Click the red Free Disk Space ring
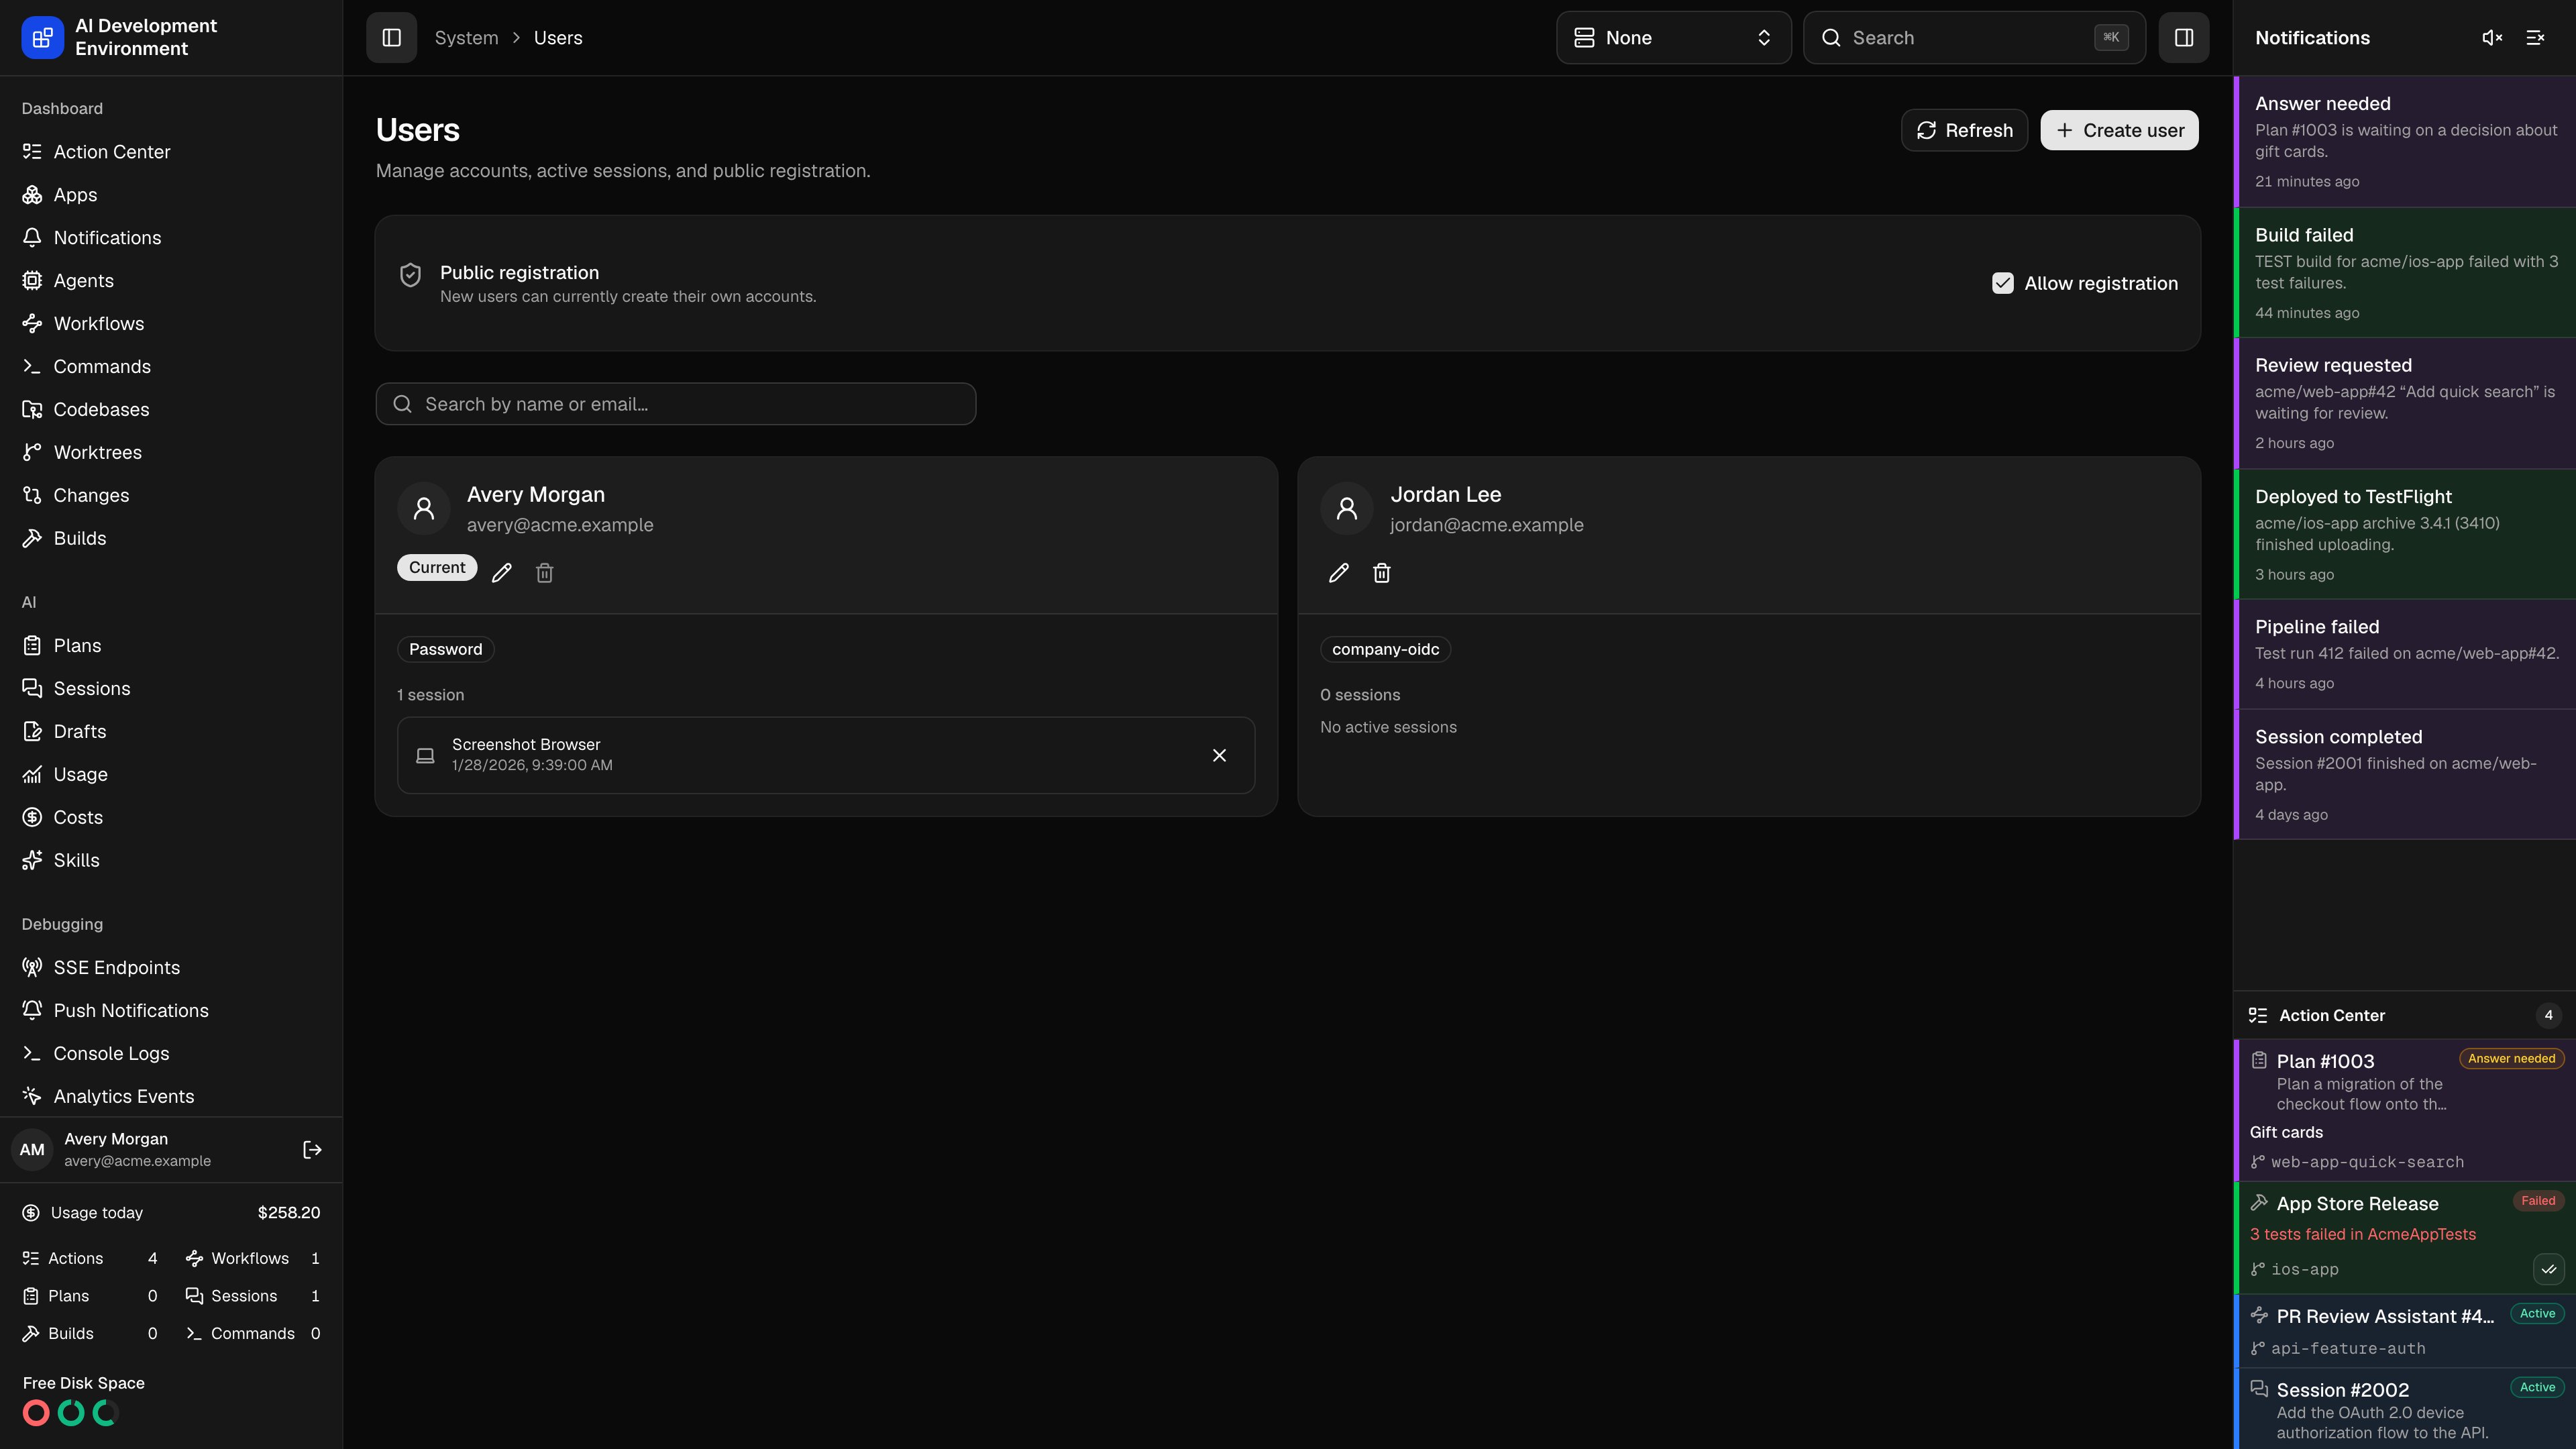2576x1449 pixels. coord(36,1413)
